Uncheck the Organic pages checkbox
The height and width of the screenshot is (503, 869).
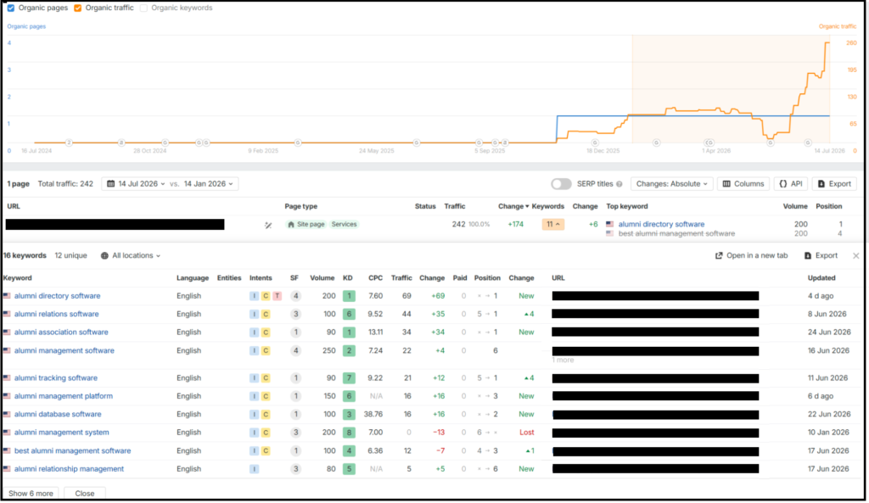tap(10, 8)
